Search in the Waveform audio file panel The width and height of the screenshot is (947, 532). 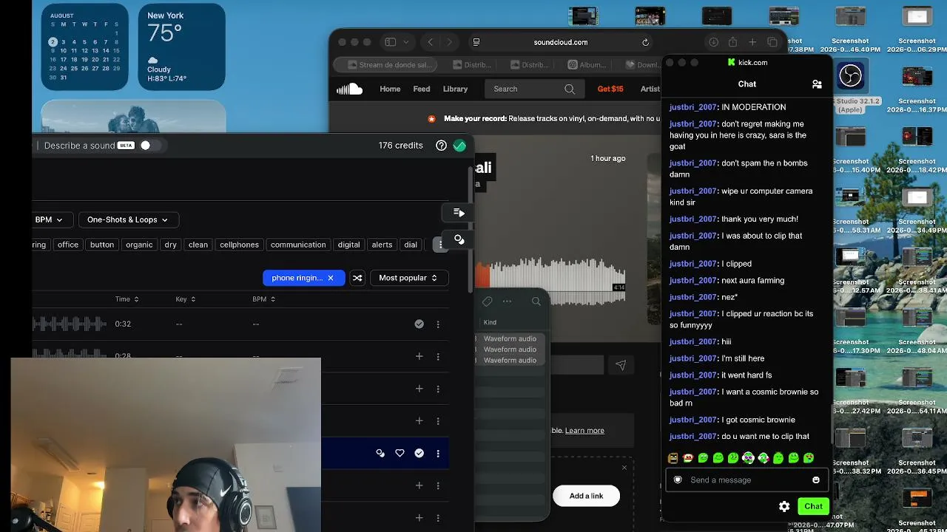point(536,301)
